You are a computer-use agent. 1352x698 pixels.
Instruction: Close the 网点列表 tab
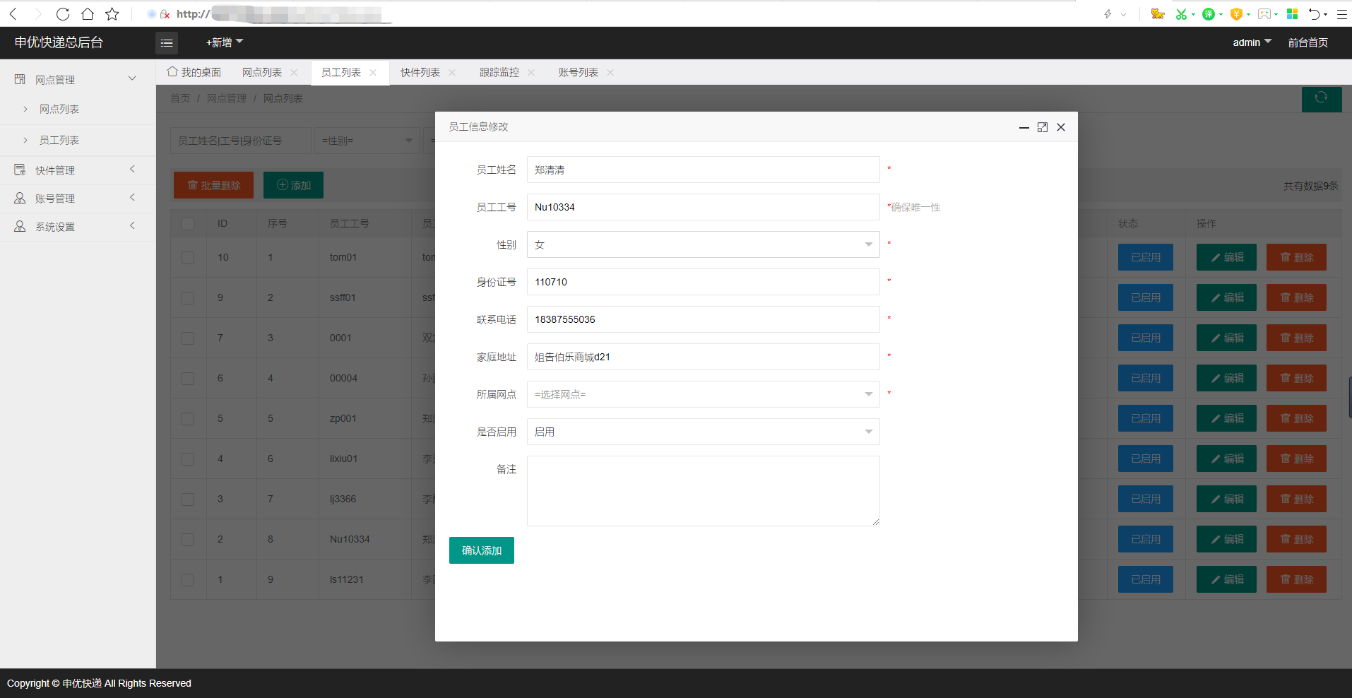coord(294,73)
